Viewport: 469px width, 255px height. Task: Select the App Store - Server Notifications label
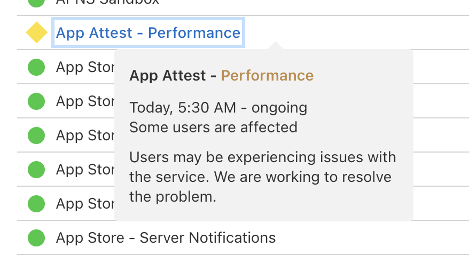pos(166,237)
